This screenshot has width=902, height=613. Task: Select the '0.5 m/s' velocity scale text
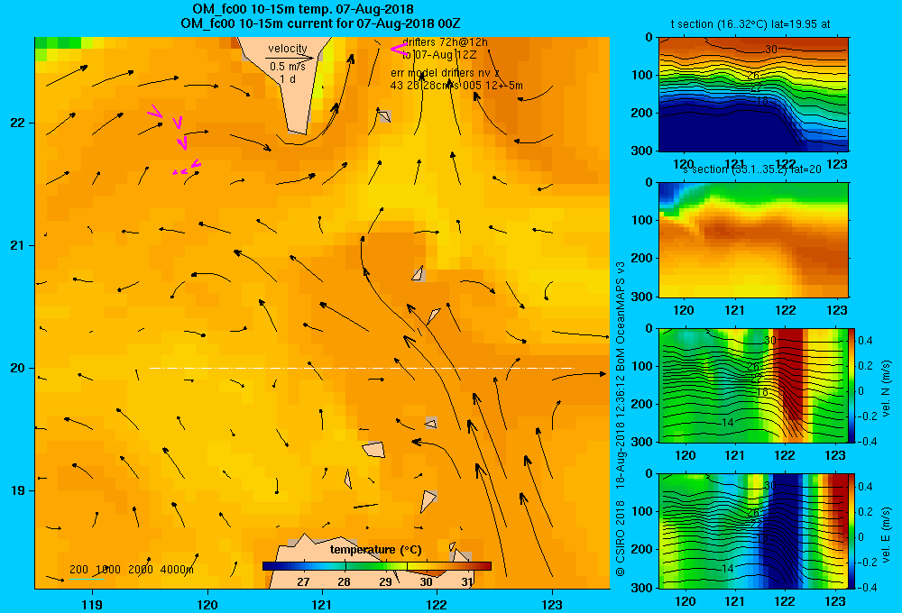click(288, 67)
